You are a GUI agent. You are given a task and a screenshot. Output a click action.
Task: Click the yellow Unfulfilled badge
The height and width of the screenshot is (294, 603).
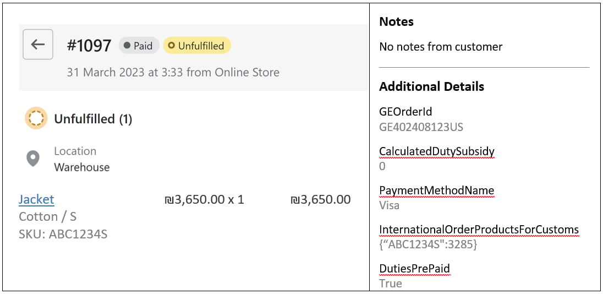pos(196,45)
